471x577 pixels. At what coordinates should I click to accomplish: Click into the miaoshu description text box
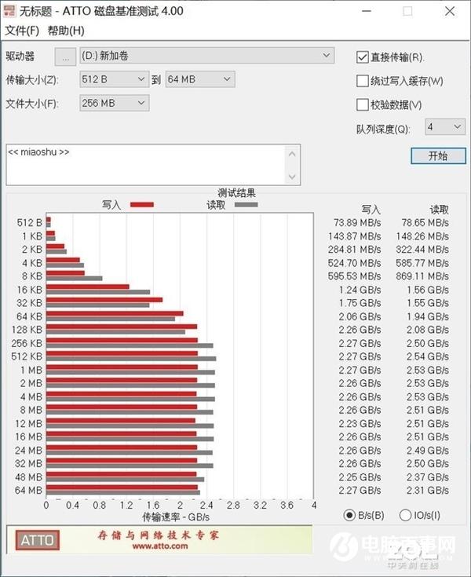pos(145,165)
